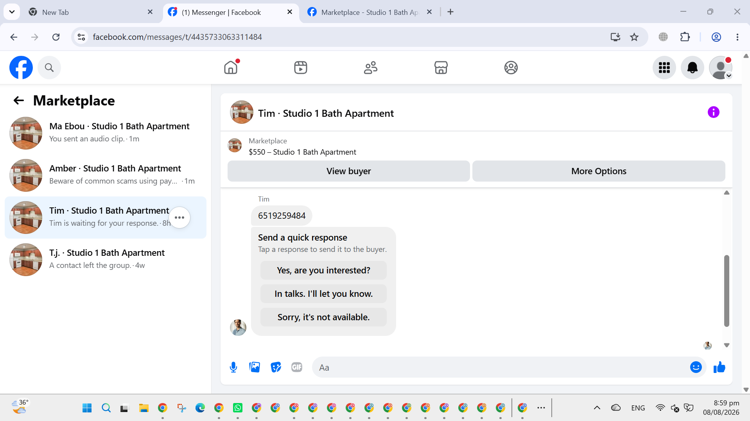Open the Marketplace storefront icon
Image resolution: width=750 pixels, height=421 pixels.
(441, 68)
